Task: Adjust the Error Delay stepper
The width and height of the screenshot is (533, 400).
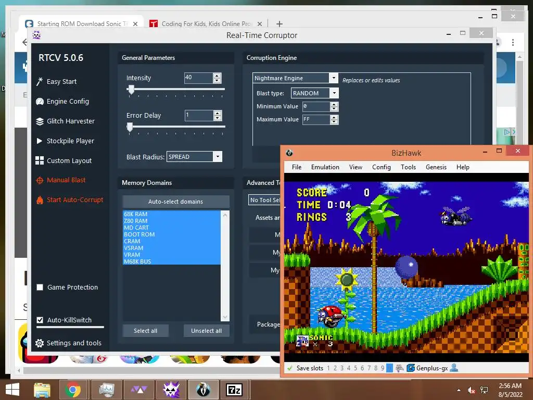Action: coord(218,115)
